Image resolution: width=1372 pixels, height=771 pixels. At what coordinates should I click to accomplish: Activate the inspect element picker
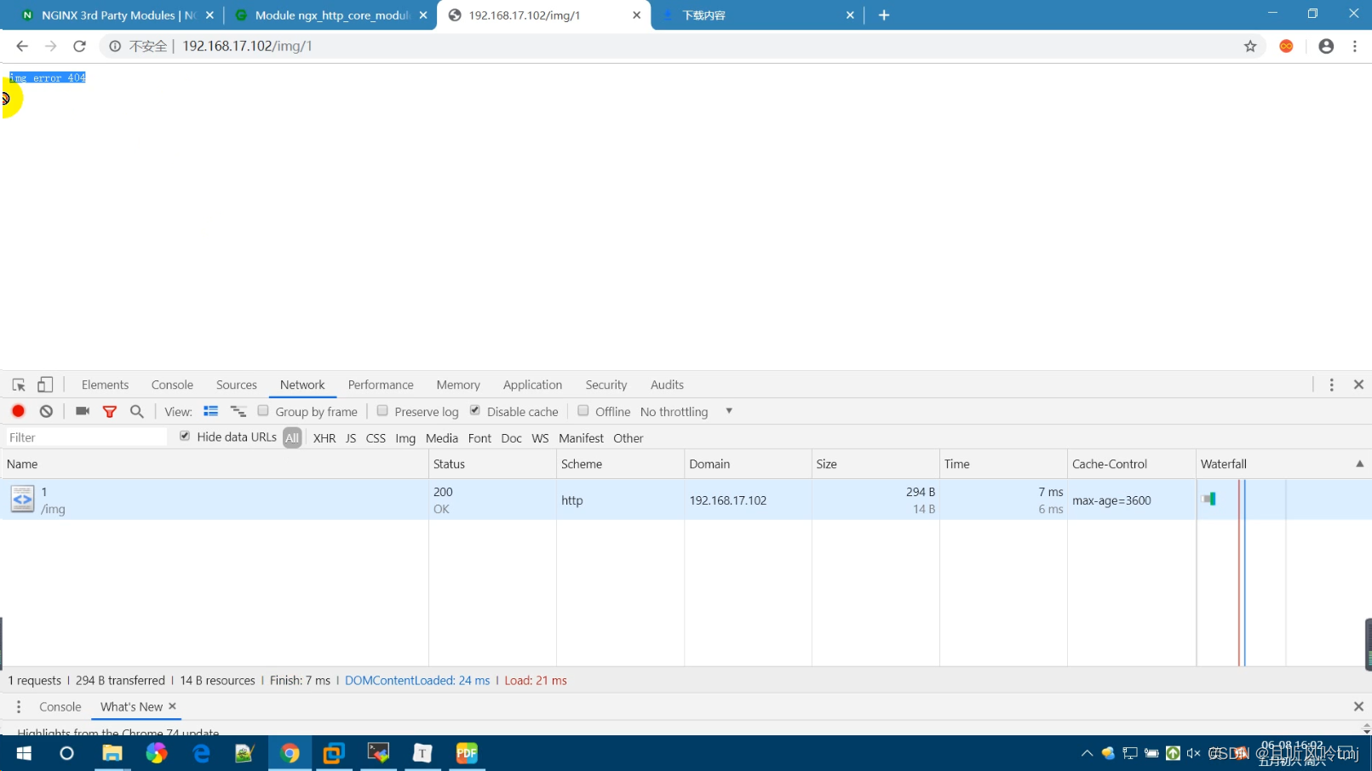(19, 385)
